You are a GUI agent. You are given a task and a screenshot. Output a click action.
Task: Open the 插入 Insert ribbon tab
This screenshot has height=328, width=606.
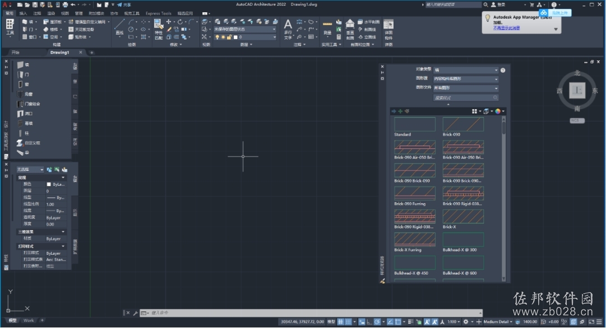pos(23,13)
